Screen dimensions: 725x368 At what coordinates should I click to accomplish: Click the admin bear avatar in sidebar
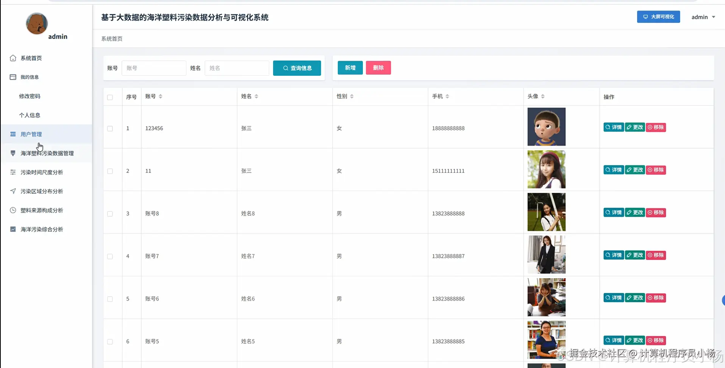pyautogui.click(x=37, y=23)
